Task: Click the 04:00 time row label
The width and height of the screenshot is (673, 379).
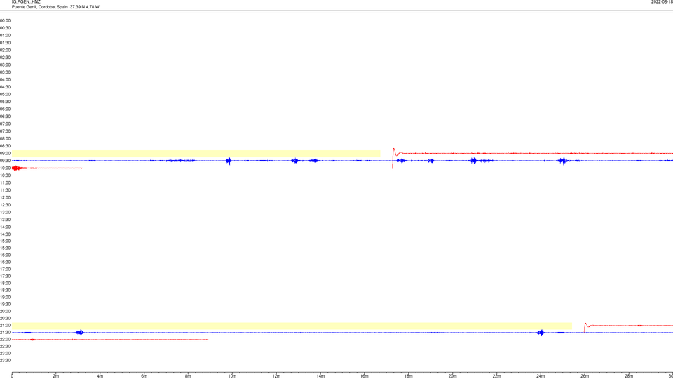Action: 5,80
